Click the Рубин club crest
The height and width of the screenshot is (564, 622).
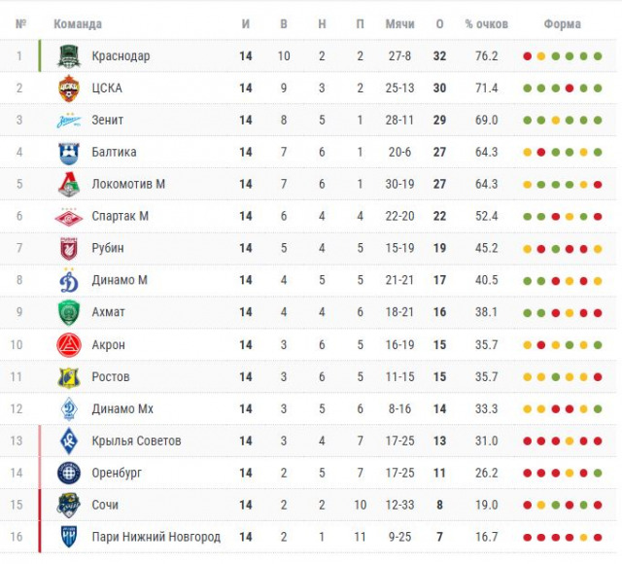click(x=68, y=249)
